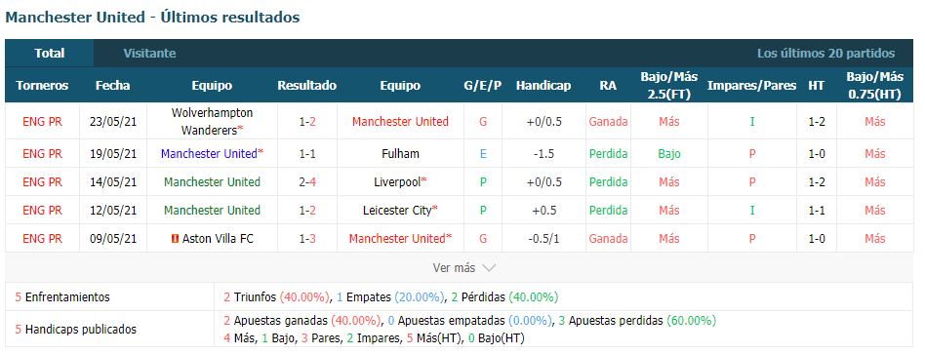Open the 1-1 result against Fulham

tap(307, 154)
